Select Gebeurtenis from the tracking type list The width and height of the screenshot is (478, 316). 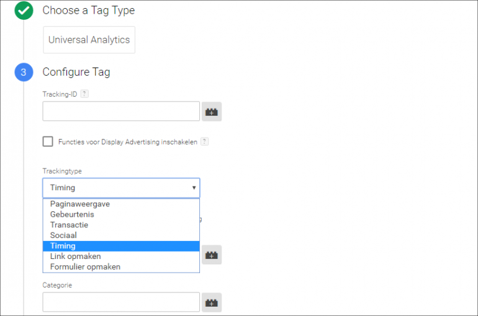tap(121, 214)
